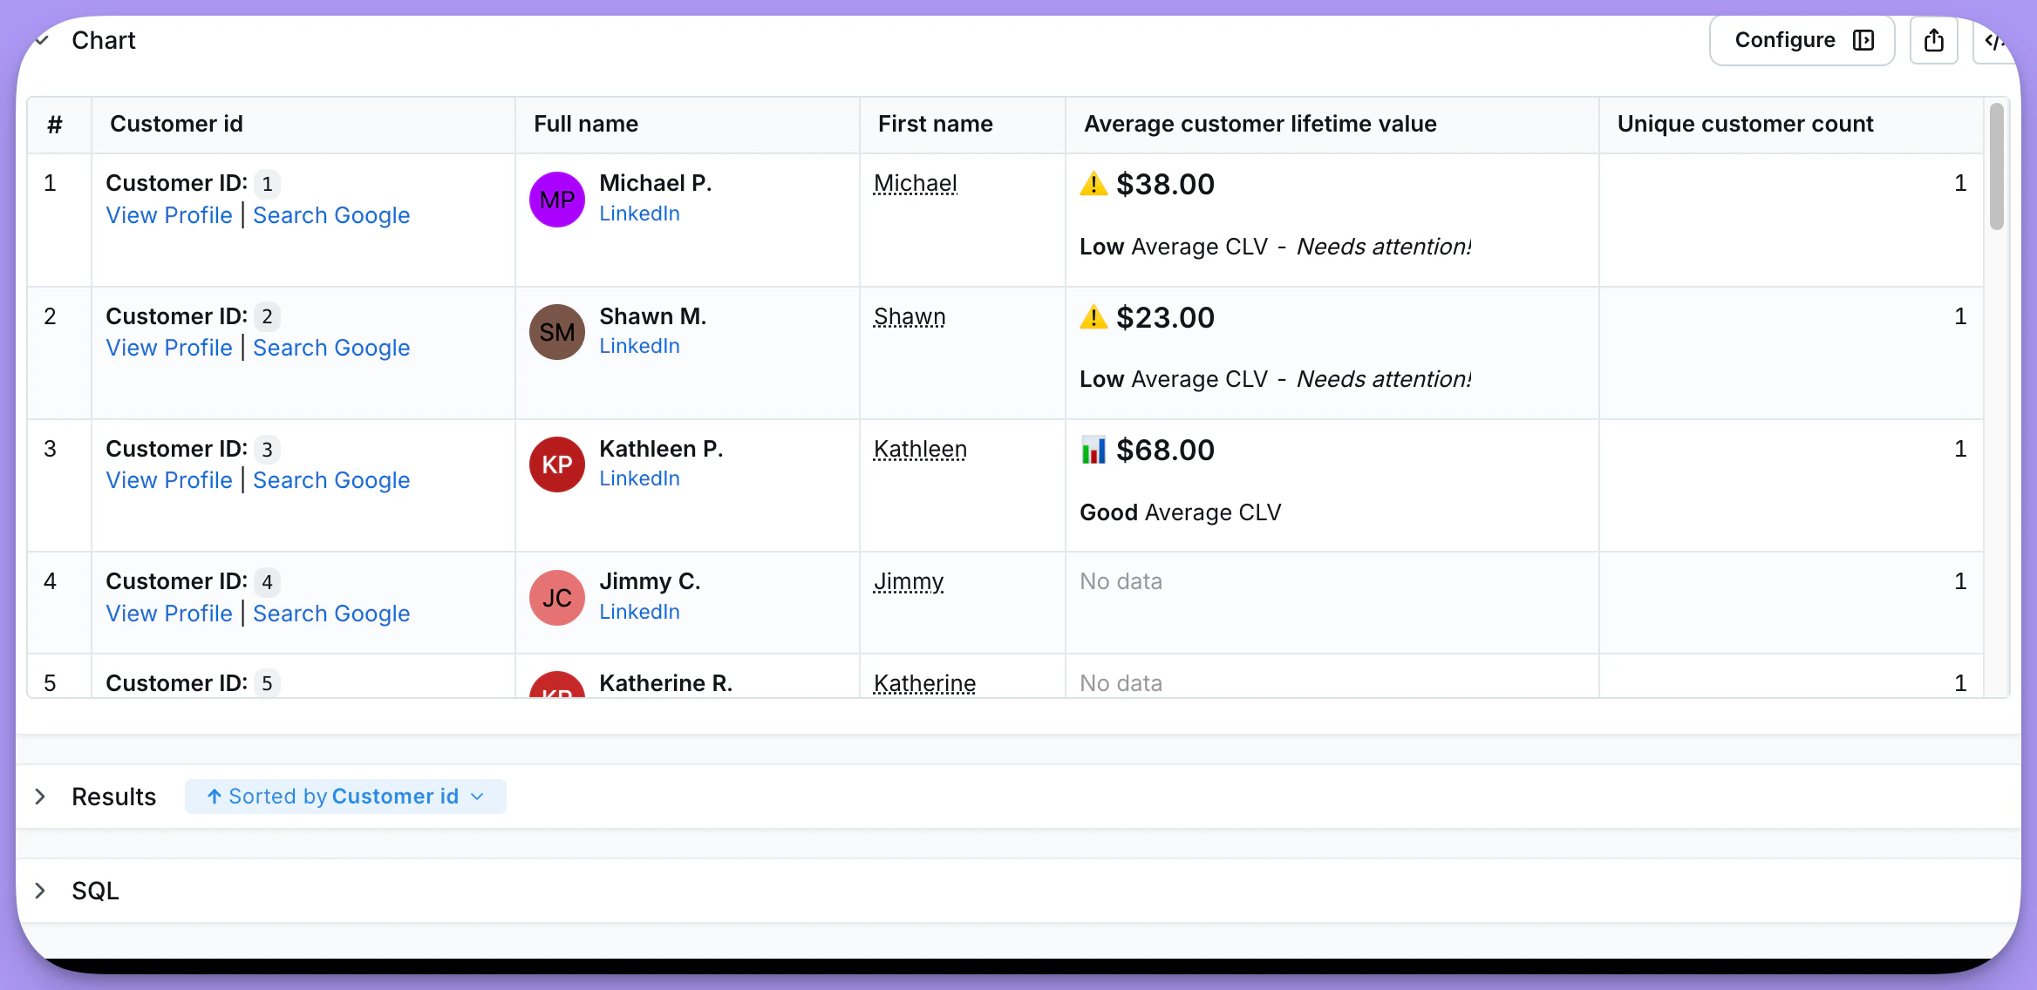Expand the SQL section

[40, 891]
